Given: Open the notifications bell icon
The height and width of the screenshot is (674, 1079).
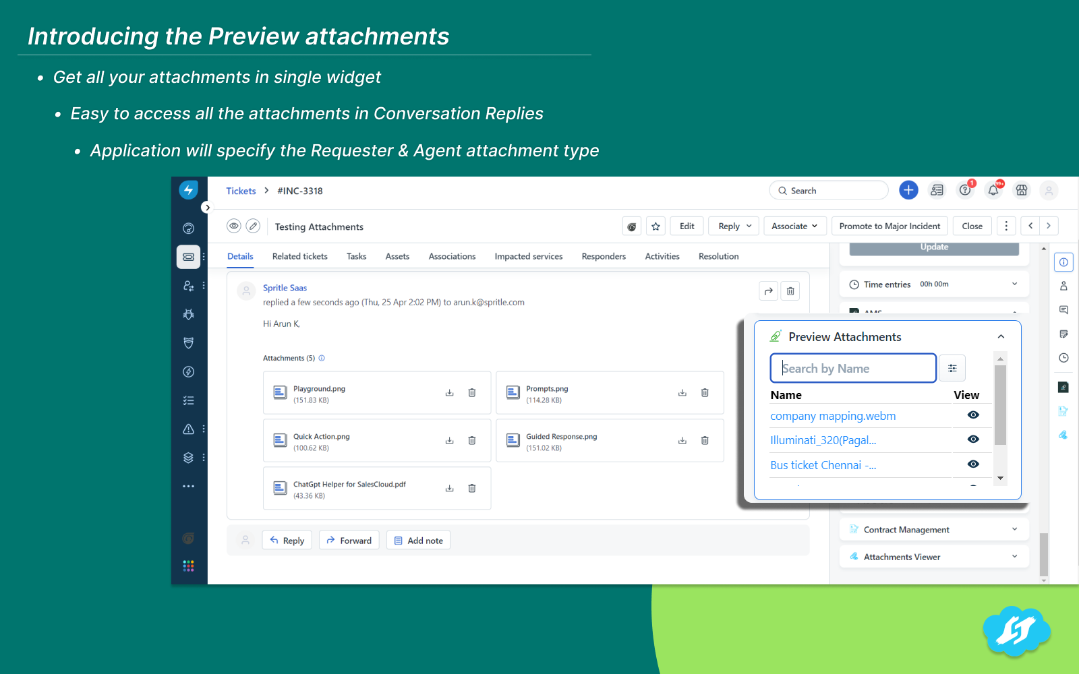Looking at the screenshot, I should point(993,190).
